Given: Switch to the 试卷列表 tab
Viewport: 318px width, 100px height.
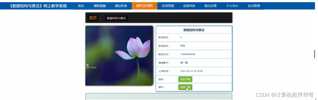Looking at the screenshot, I should tap(189, 6).
